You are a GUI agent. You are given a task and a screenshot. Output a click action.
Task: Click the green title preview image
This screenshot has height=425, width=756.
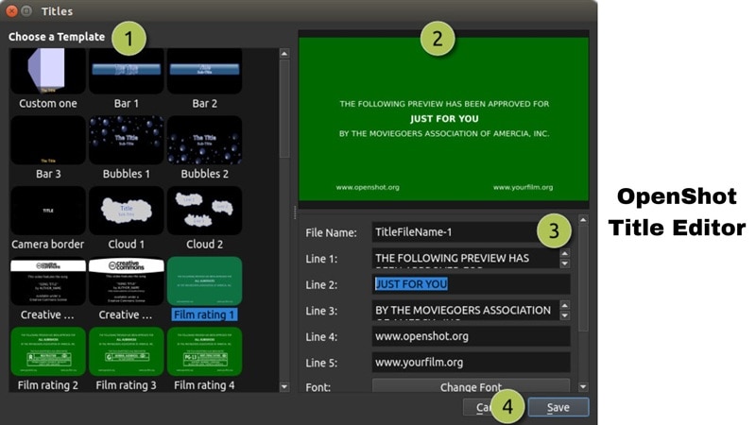click(443, 119)
